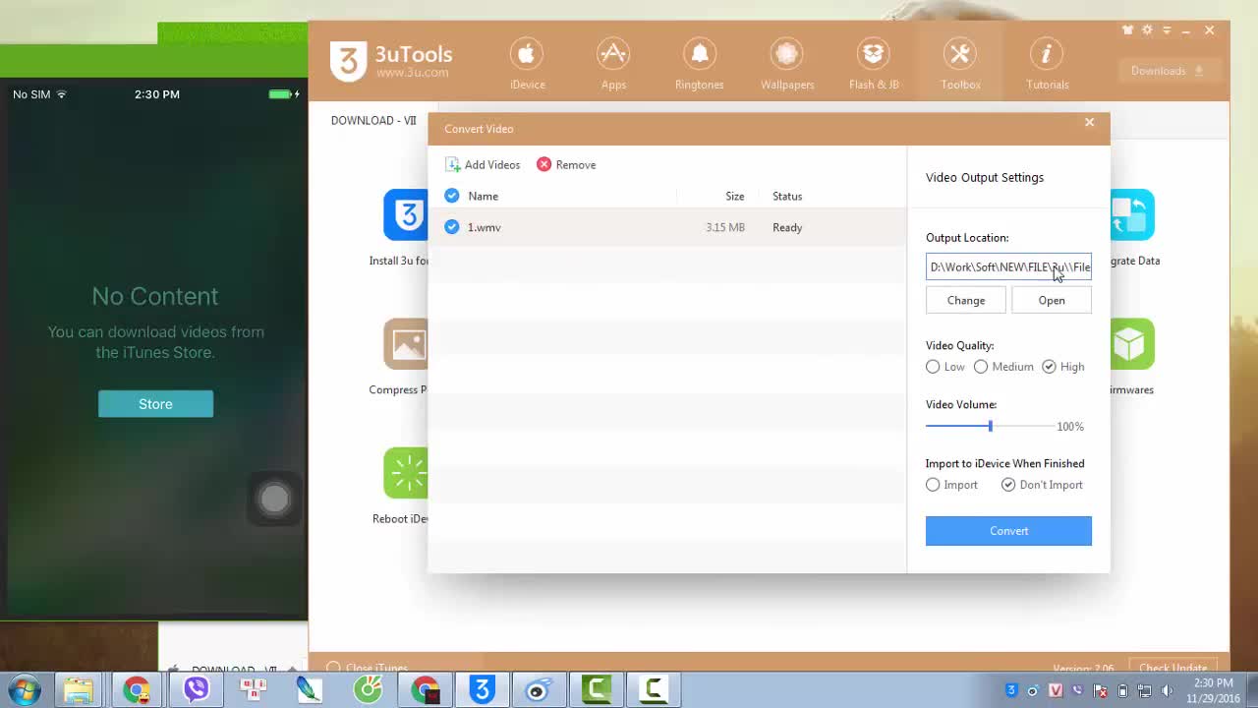The width and height of the screenshot is (1258, 708).
Task: Click Check Update in 3uTools footer
Action: (1172, 669)
